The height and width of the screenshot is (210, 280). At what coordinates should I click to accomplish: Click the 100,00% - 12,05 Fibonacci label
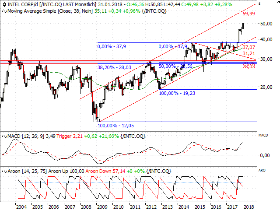pyautogui.click(x=115, y=126)
